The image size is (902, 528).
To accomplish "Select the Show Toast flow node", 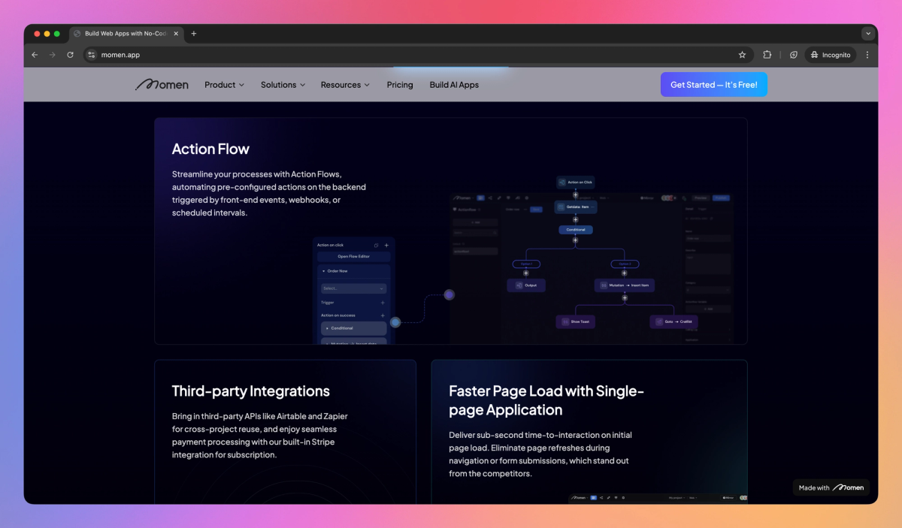I will [576, 321].
